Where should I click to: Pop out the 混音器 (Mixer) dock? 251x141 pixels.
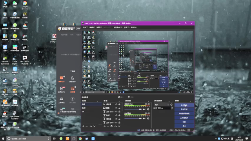(148, 101)
